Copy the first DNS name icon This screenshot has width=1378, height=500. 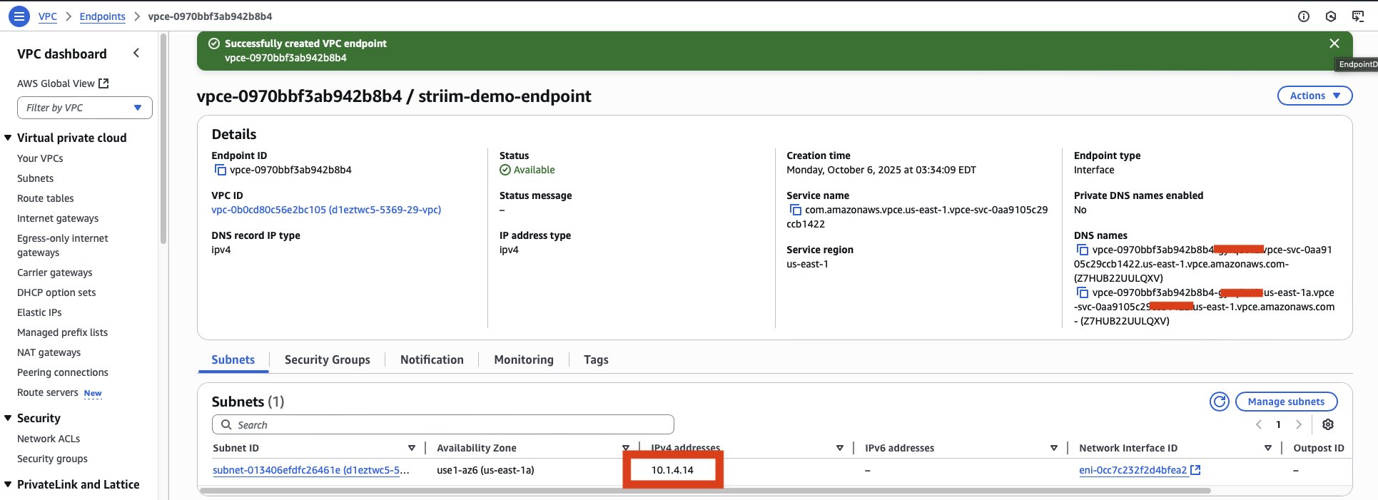click(1083, 250)
